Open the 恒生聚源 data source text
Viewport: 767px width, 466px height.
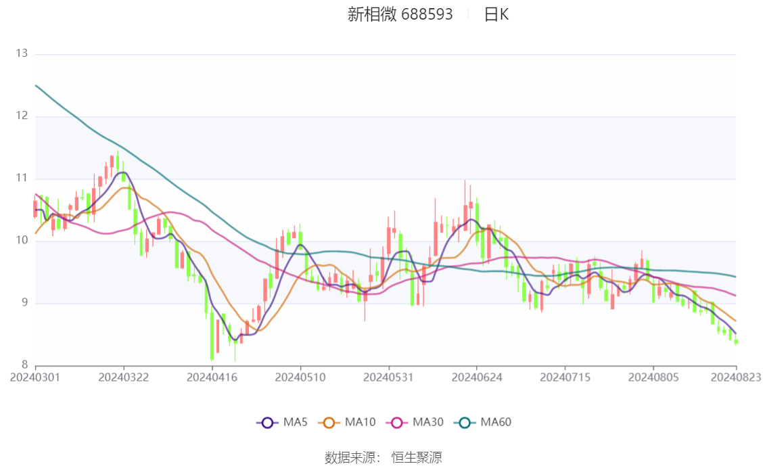click(x=417, y=458)
